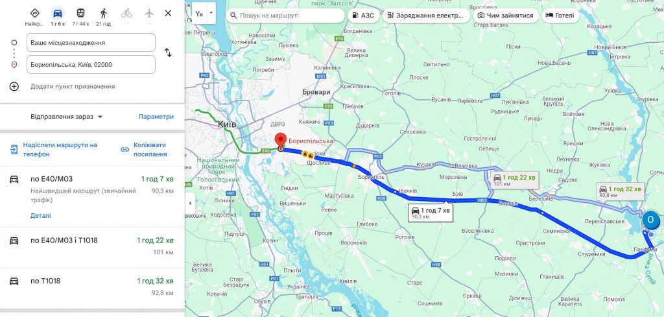Click the Ваше місцезнаходження start field
664x317 pixels.
(91, 43)
